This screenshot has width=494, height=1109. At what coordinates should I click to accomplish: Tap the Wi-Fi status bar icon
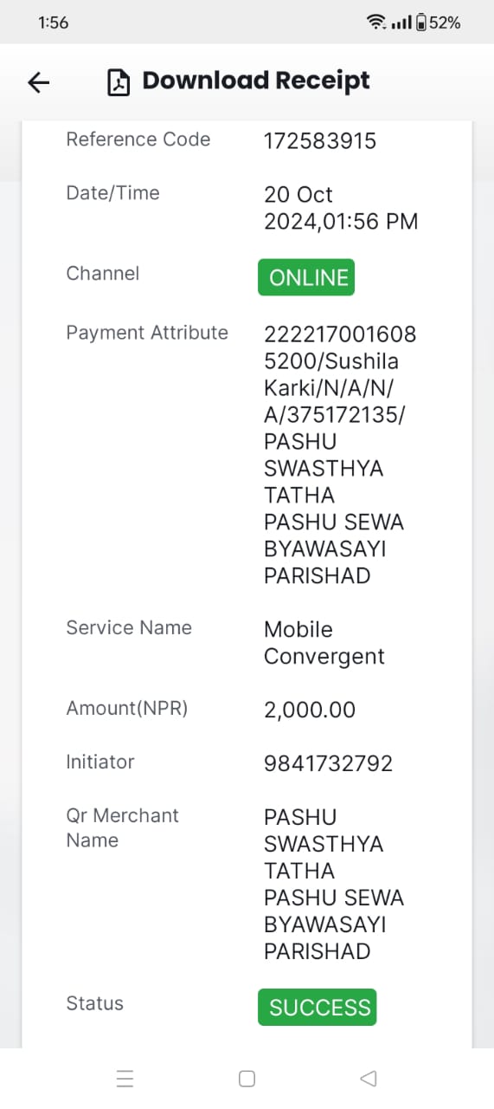coord(376,23)
